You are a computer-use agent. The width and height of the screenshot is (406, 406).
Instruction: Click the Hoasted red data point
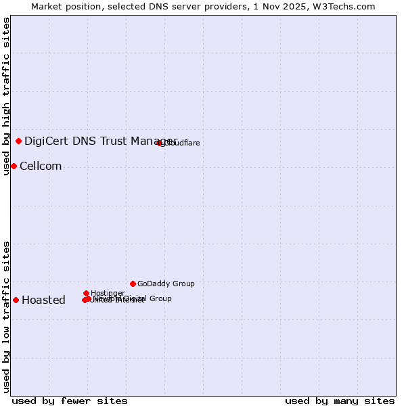[x=16, y=300]
